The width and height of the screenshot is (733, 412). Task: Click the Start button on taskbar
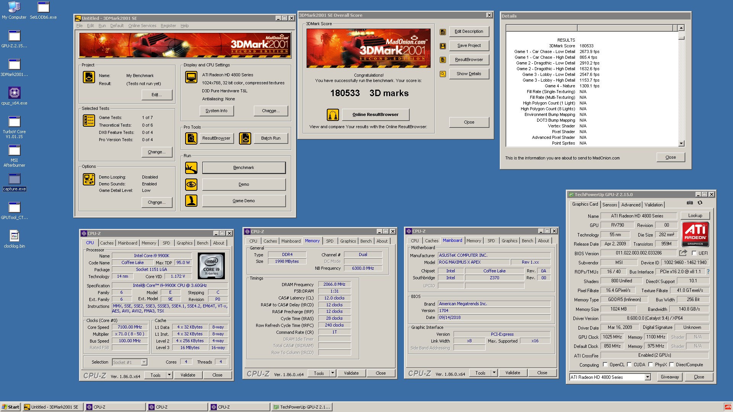(10, 407)
